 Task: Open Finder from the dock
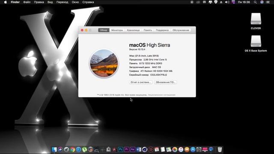(54, 149)
